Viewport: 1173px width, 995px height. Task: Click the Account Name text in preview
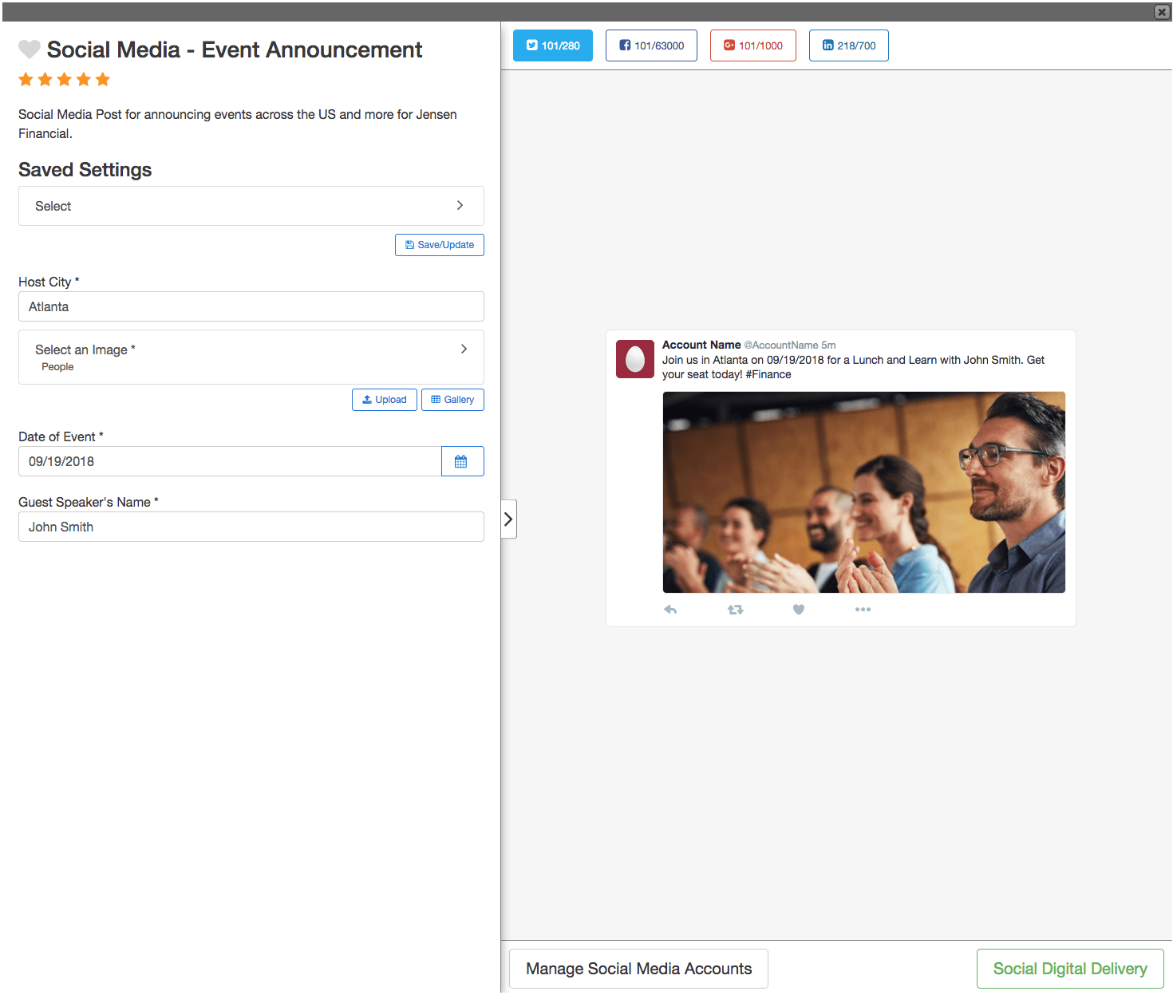click(701, 345)
